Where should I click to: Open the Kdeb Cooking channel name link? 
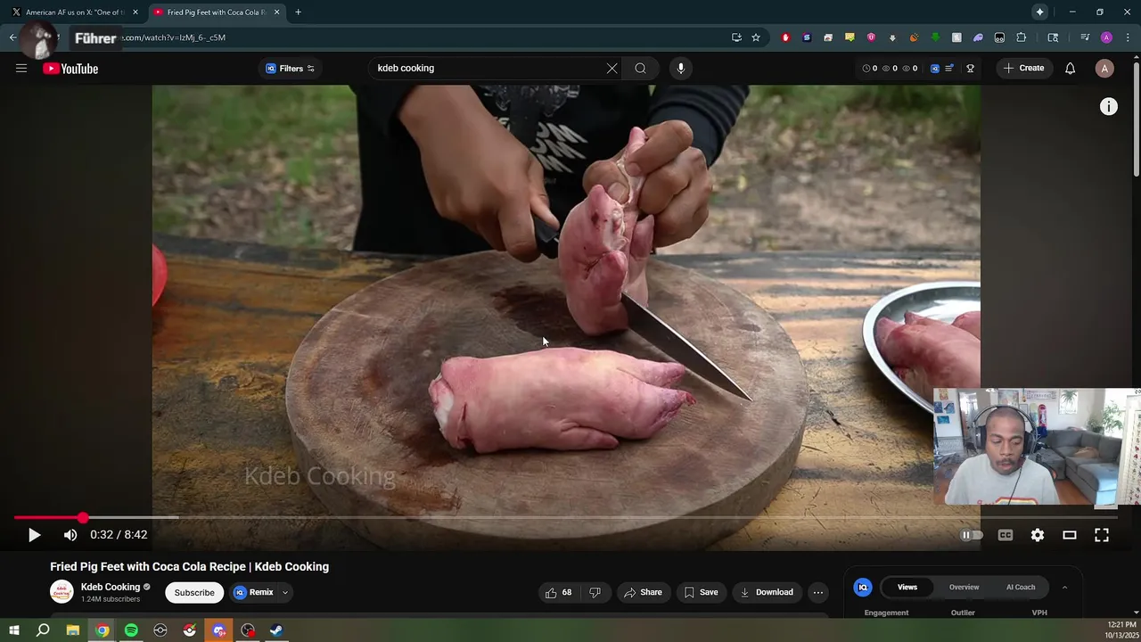111,587
